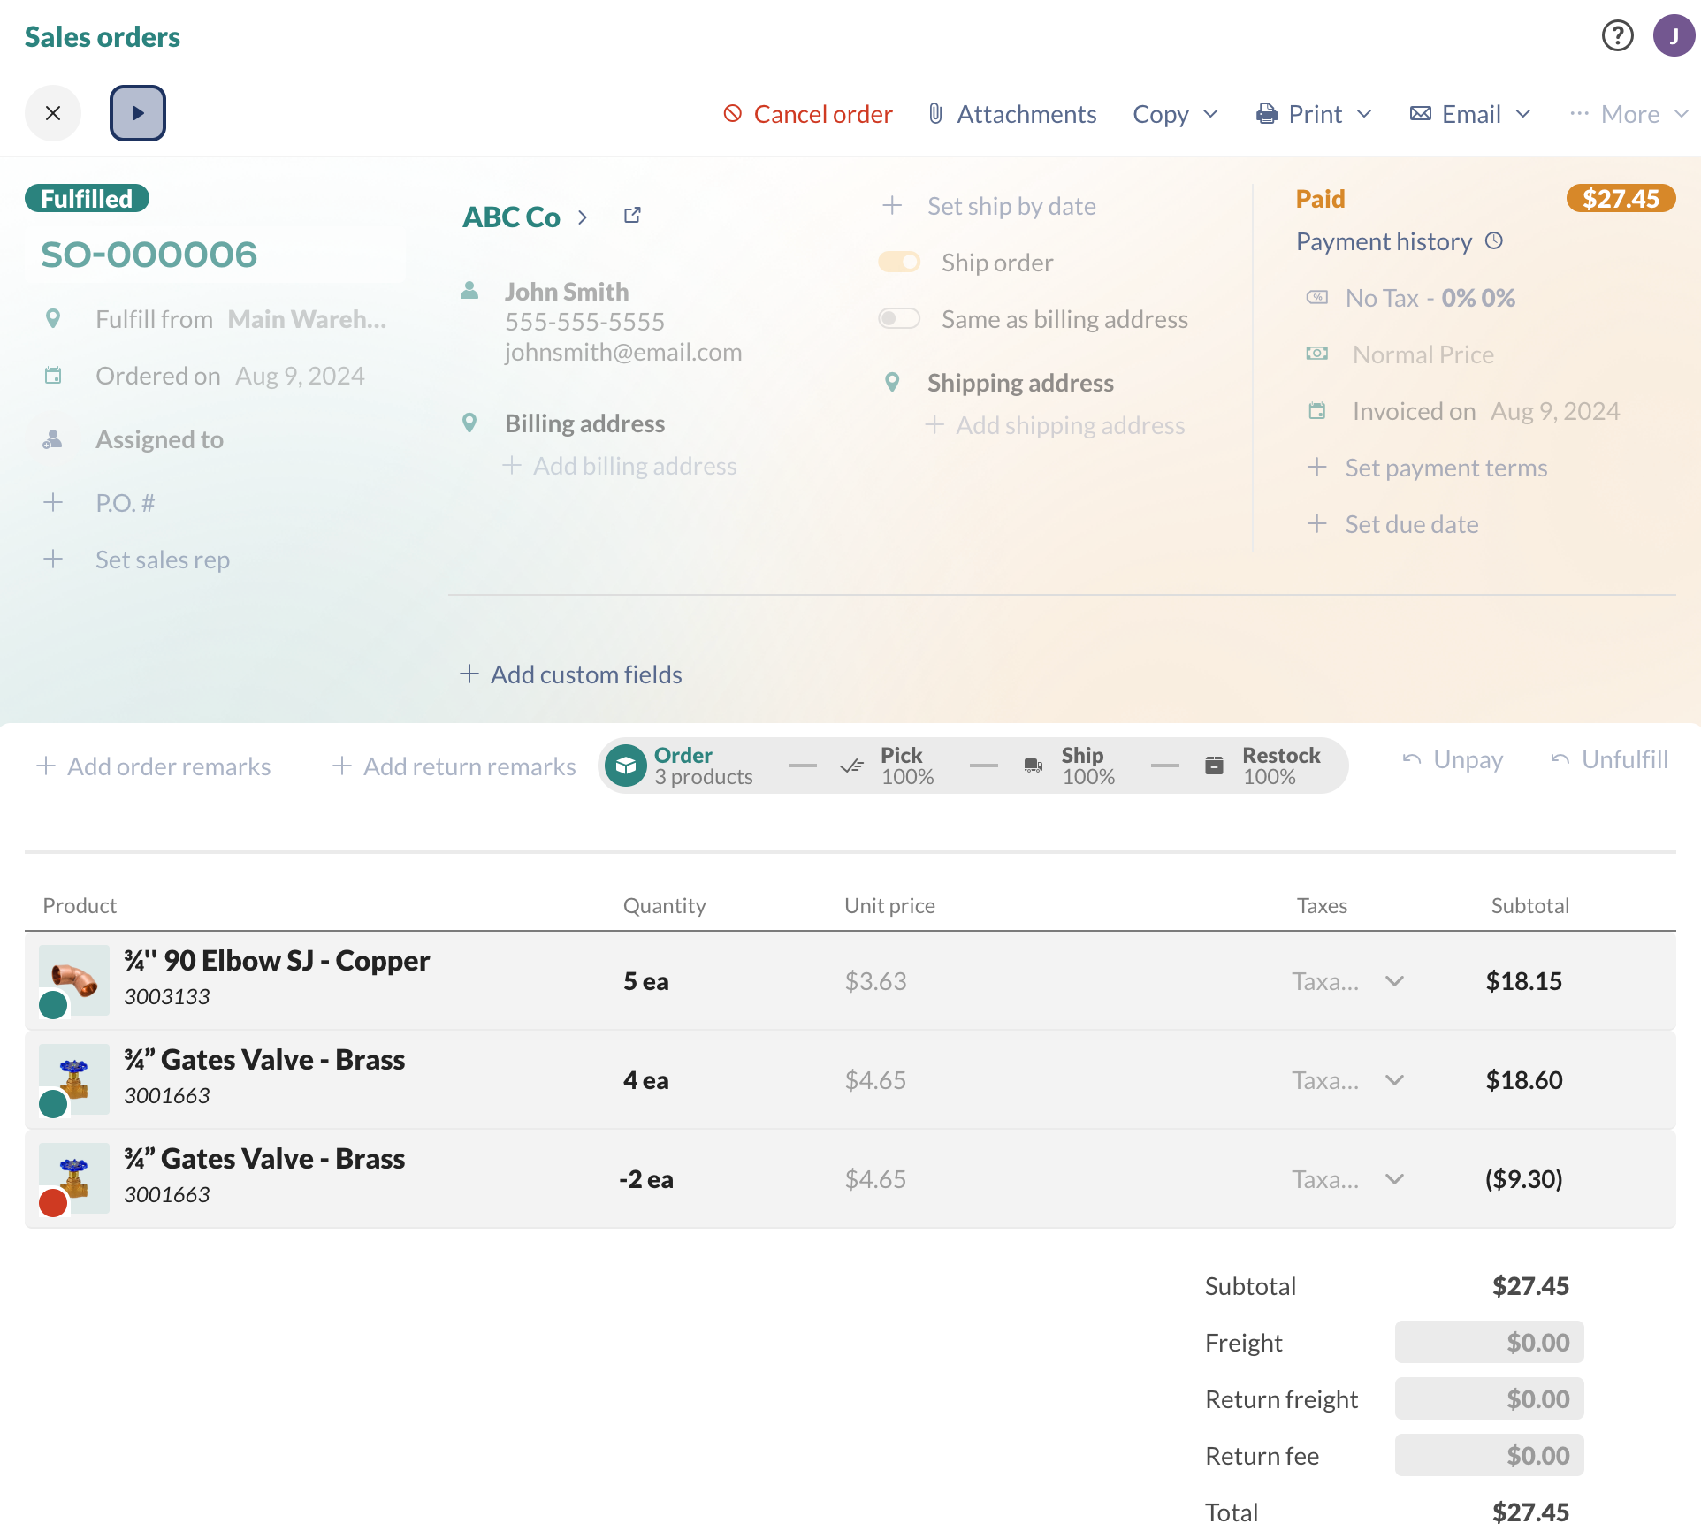1701x1531 pixels.
Task: Enable Same as billing address
Action: click(899, 318)
